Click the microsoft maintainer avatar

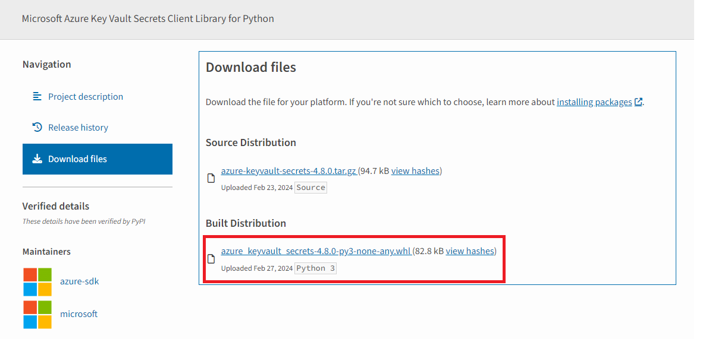pos(37,314)
